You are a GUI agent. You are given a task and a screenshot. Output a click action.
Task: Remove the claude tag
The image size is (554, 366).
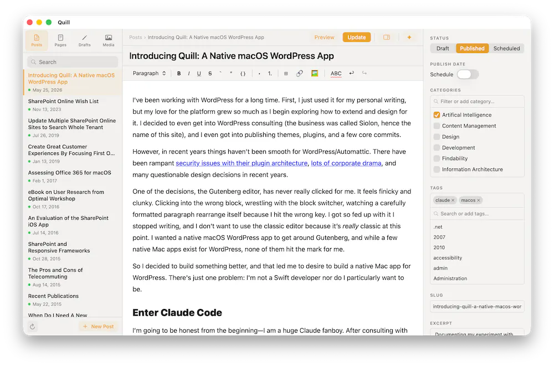pyautogui.click(x=453, y=200)
